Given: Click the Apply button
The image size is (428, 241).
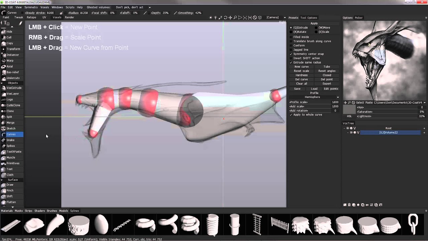Looking at the screenshot, I should [314, 23].
